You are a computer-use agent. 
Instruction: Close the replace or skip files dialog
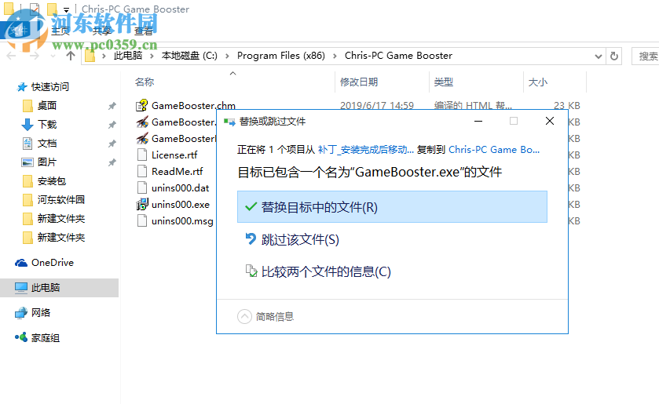(x=549, y=121)
